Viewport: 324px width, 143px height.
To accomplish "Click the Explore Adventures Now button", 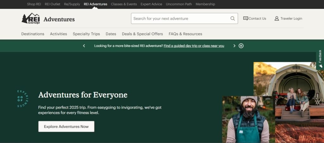I will pos(66,126).
